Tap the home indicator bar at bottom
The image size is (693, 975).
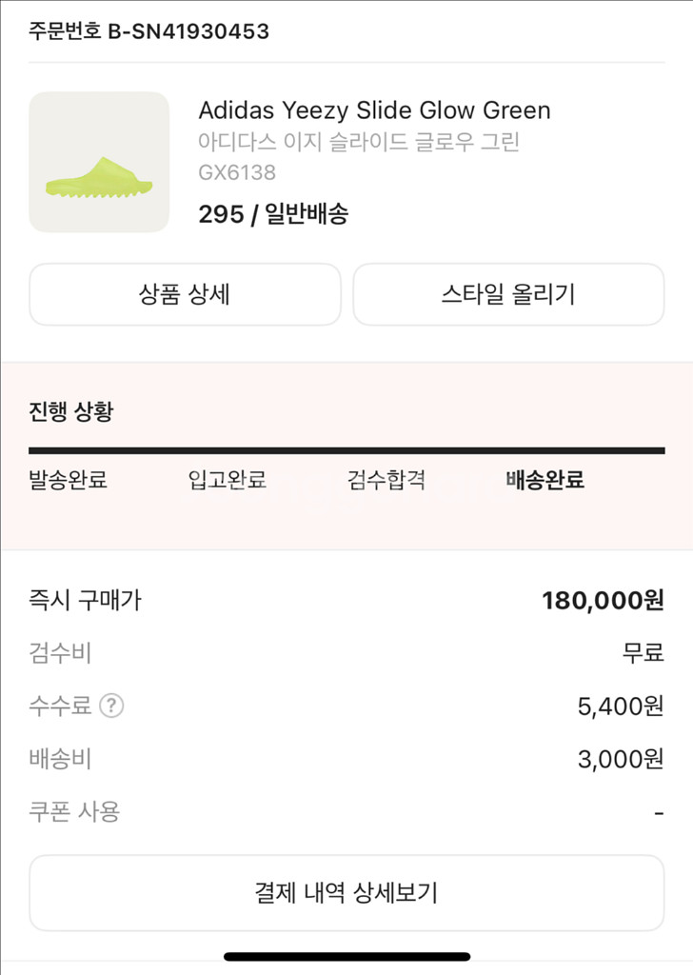coord(346,957)
